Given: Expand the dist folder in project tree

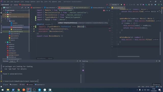Looking at the screenshot, I should coord(5,15).
